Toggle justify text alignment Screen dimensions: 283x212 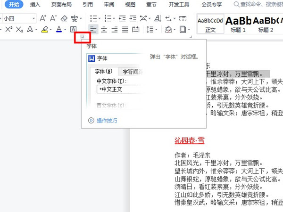pos(125,30)
